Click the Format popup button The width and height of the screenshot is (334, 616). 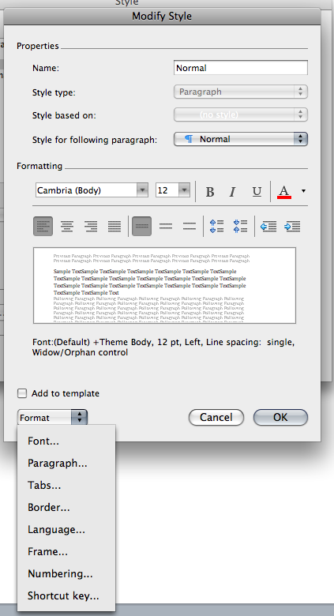[52, 417]
